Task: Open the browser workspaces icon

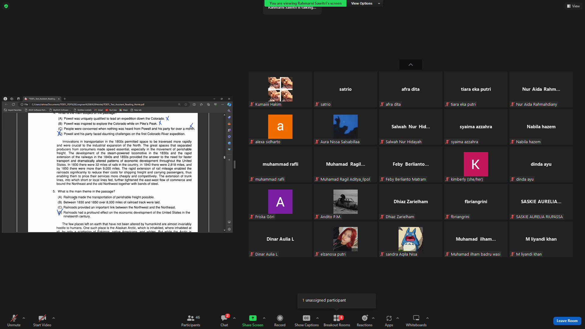Action: tap(12, 99)
